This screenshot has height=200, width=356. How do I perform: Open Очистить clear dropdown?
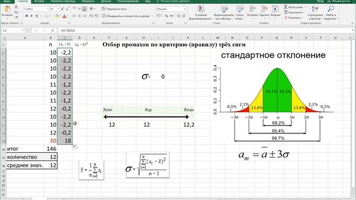coord(294,17)
